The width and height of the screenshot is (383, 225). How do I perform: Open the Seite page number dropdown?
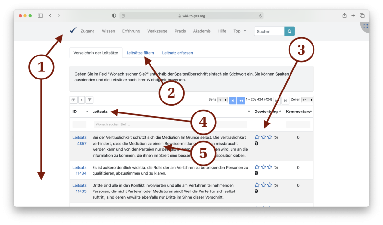pyautogui.click(x=222, y=100)
